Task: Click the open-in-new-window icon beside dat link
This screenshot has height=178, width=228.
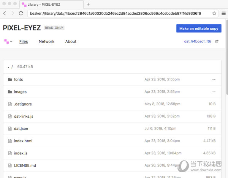Action: [217, 41]
